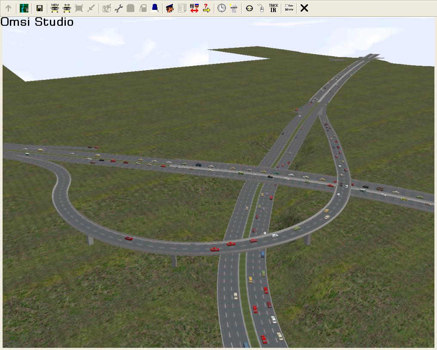Select steering wheel input icon
Viewport: 437px width, 350px height.
click(249, 8)
